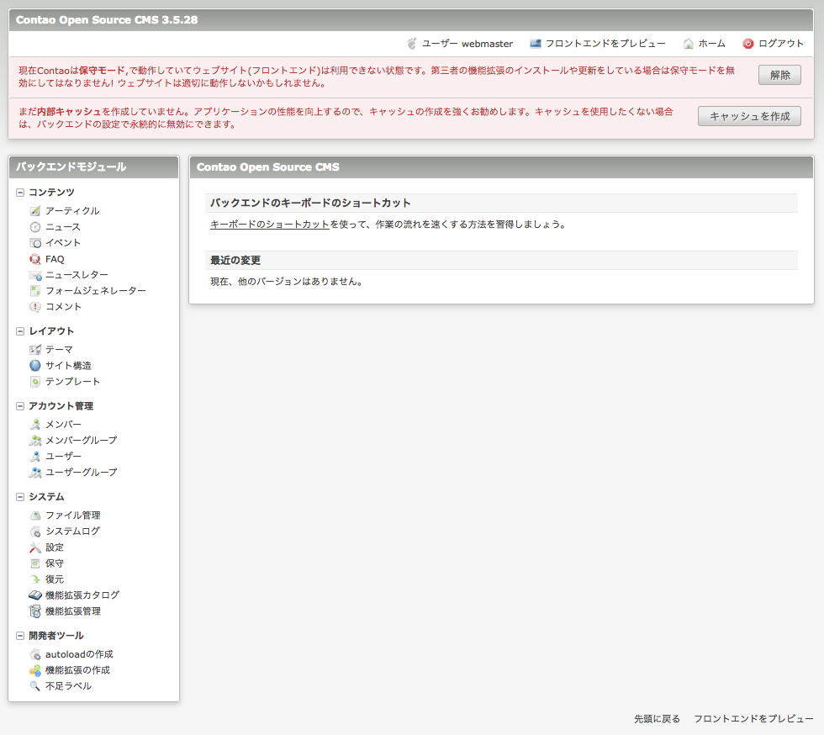The image size is (824, 735).
Task: Click the ユーザー person icon in sidebar
Action: pos(35,457)
